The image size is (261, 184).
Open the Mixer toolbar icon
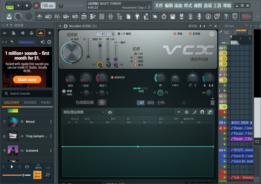(x=111, y=17)
